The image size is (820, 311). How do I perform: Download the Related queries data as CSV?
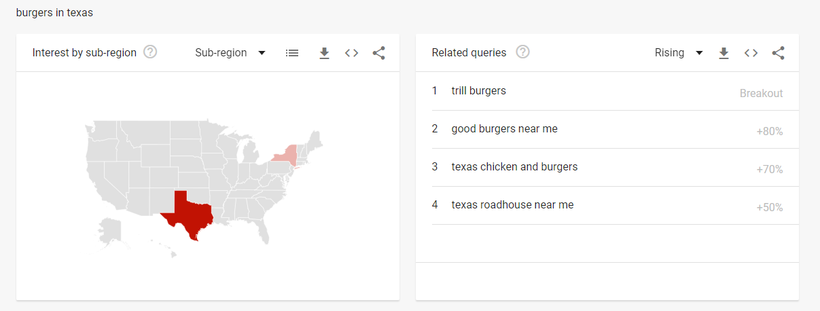tap(724, 53)
